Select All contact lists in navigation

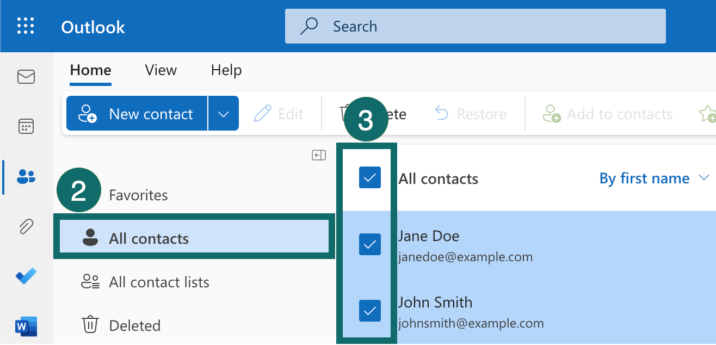pos(159,282)
